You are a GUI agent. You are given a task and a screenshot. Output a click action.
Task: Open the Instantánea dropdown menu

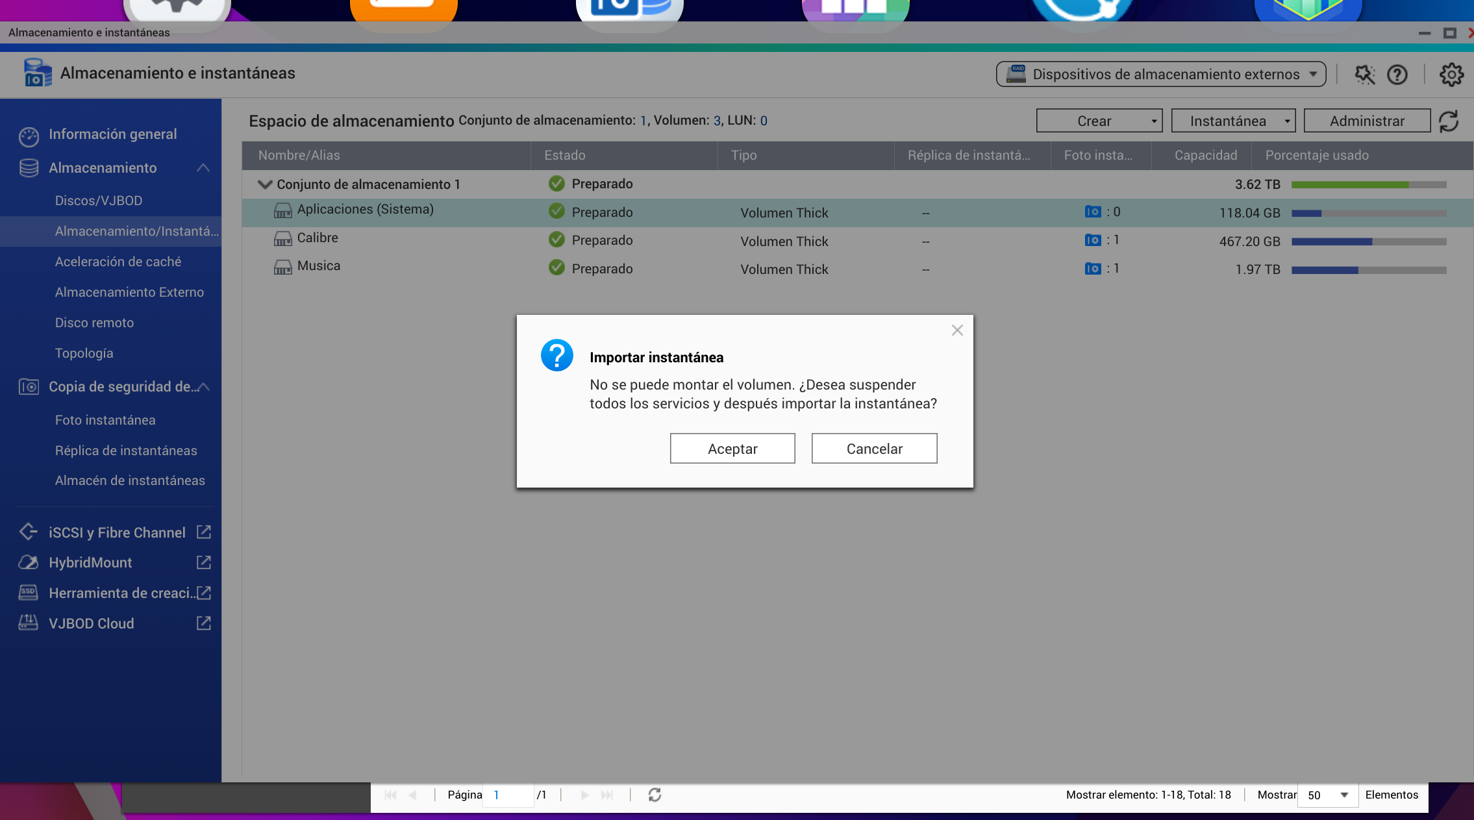[1232, 121]
